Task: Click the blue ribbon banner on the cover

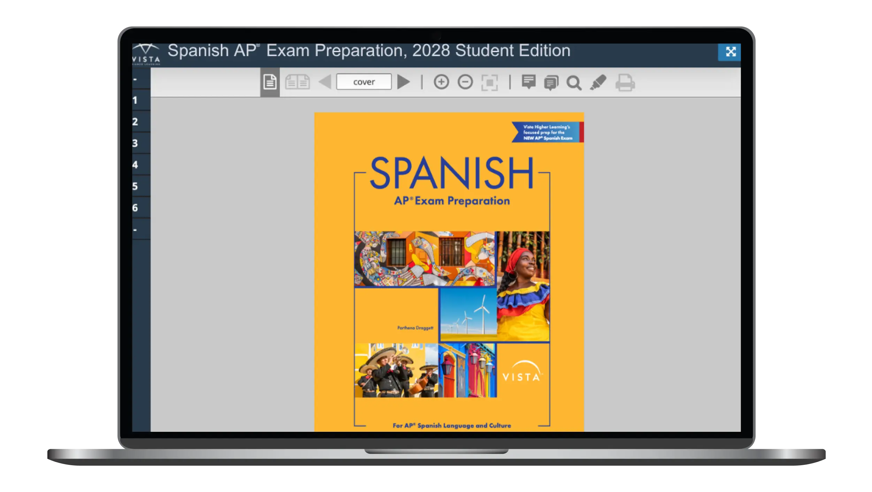Action: click(x=548, y=132)
